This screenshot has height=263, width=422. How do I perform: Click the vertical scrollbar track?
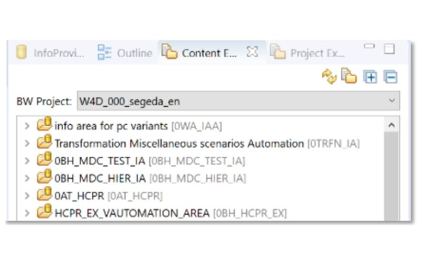[x=391, y=176]
